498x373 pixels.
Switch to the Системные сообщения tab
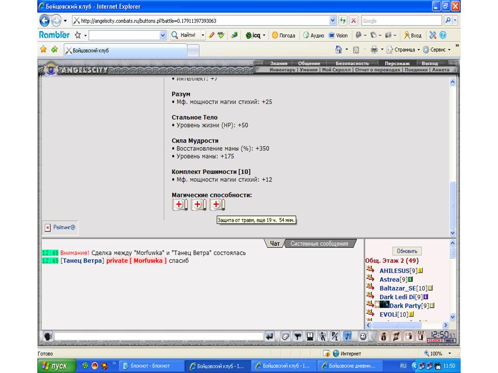319,243
